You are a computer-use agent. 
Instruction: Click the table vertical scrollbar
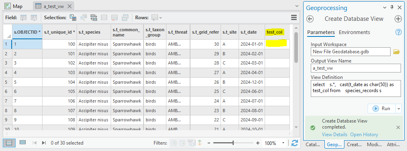pyautogui.click(x=296, y=47)
